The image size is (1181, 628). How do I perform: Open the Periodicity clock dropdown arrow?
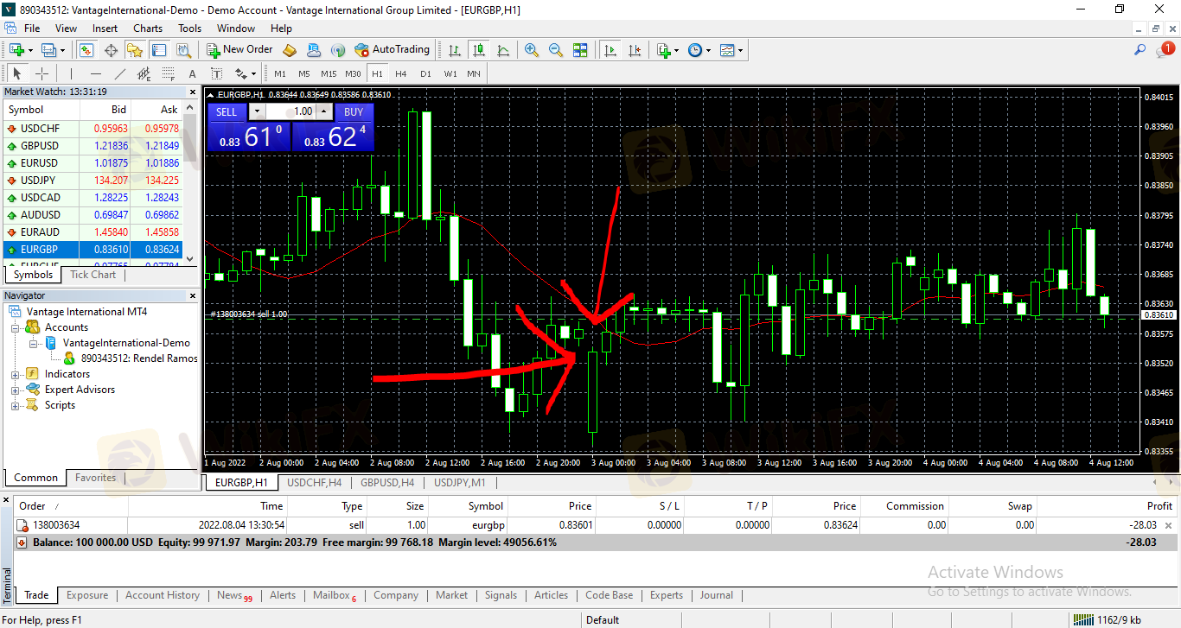pos(708,50)
